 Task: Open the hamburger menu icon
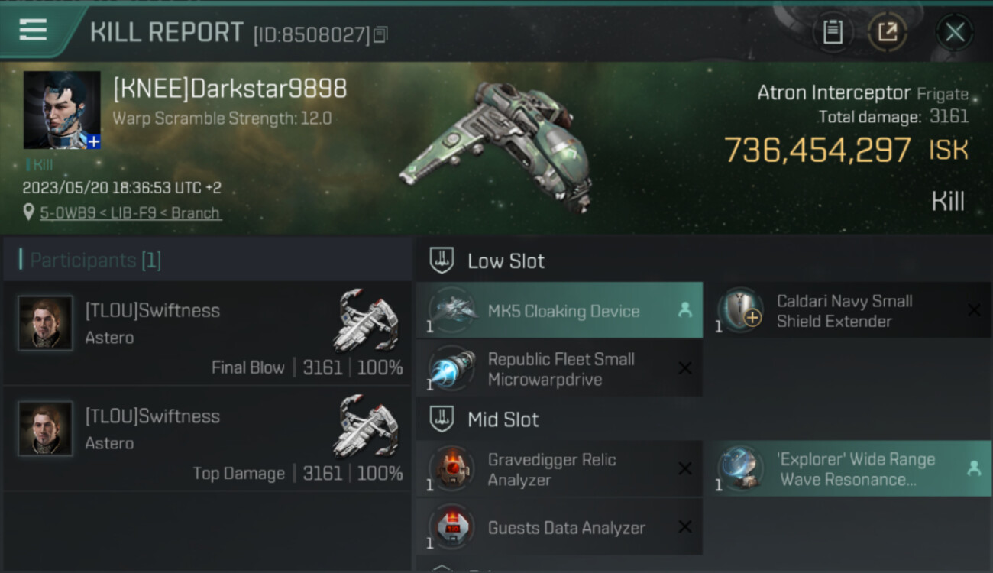pyautogui.click(x=33, y=30)
